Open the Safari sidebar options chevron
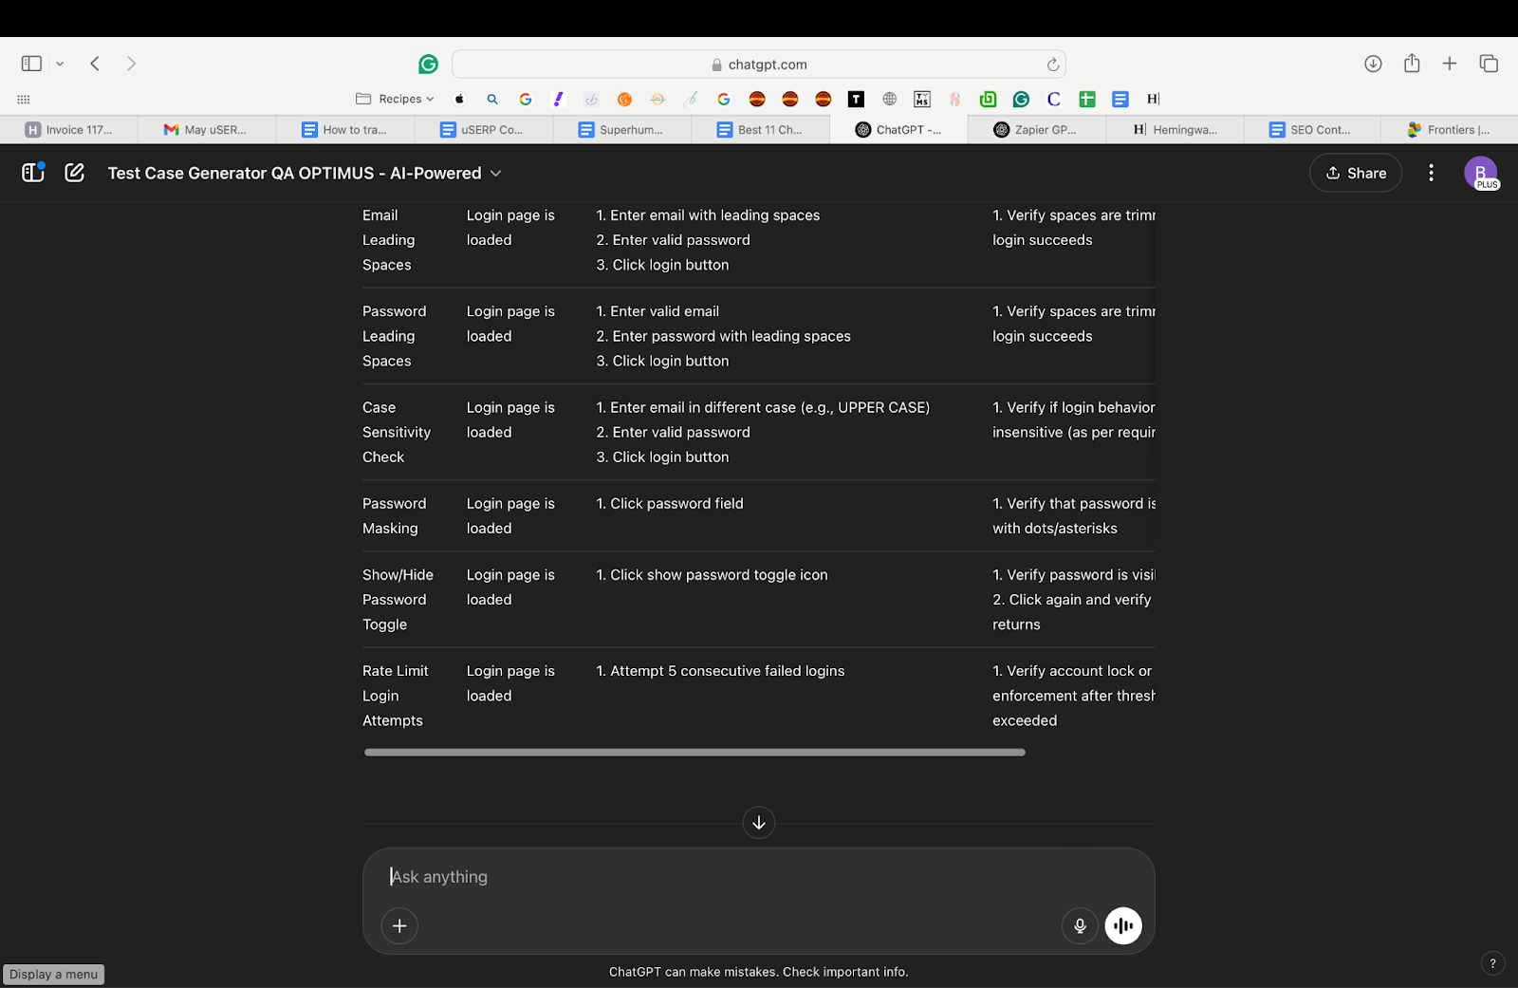The height and width of the screenshot is (988, 1518). click(x=60, y=64)
